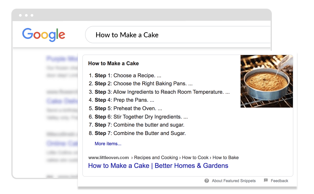Click the Google logo
This screenshot has width=314, height=194.
click(x=43, y=35)
